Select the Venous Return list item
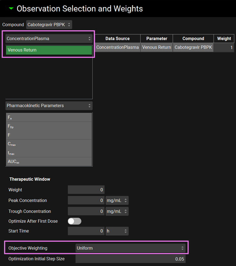This screenshot has height=266, width=236. coord(49,50)
